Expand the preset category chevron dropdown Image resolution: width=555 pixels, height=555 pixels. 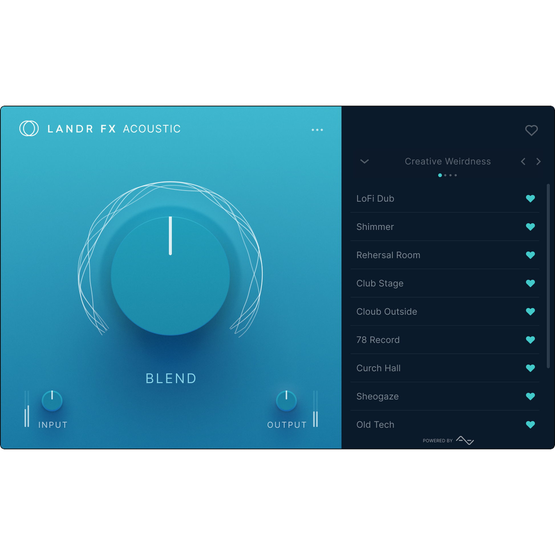click(x=364, y=161)
